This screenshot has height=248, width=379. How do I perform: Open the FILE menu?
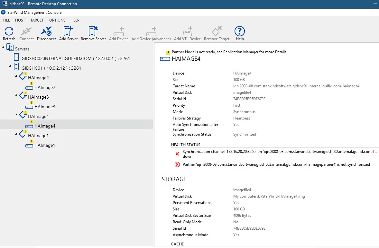(6, 20)
